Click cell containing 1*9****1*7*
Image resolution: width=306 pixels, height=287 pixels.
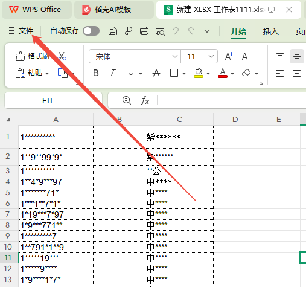coord(56,280)
